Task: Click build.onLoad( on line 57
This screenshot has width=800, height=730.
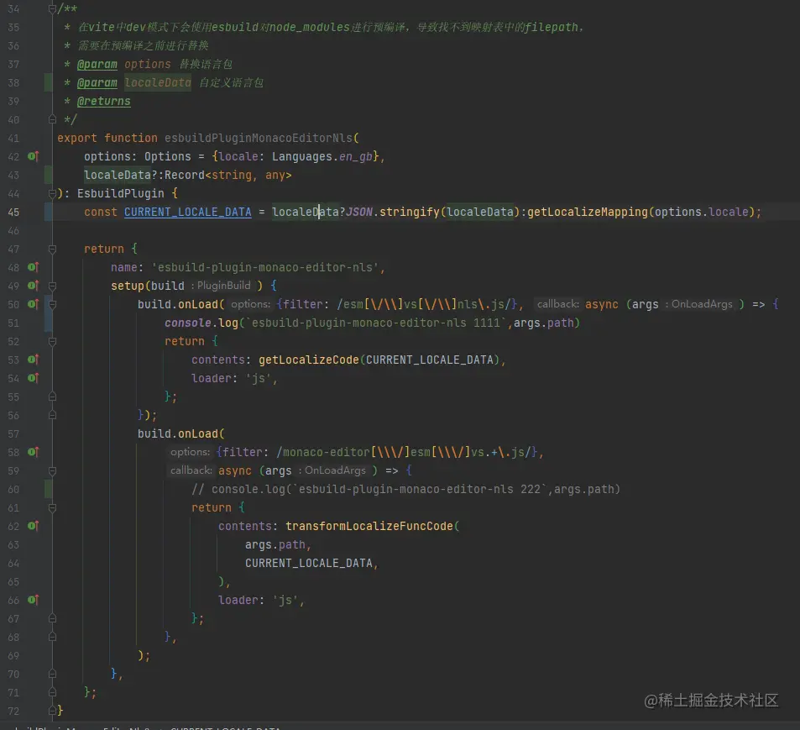Action: (x=181, y=434)
